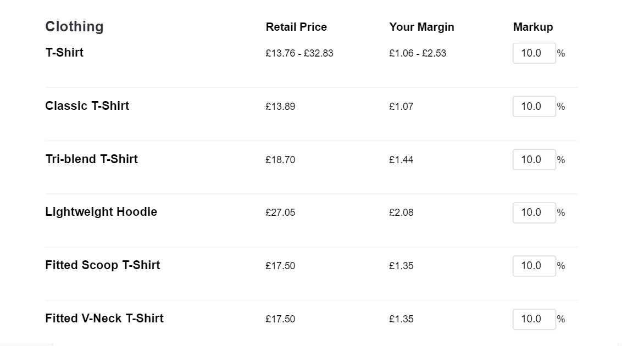Image resolution: width=622 pixels, height=346 pixels.
Task: Click the Clothing section heading
Action: [x=74, y=26]
